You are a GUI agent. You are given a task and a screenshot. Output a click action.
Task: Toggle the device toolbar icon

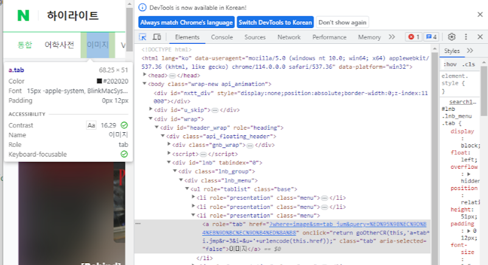[x=156, y=37]
